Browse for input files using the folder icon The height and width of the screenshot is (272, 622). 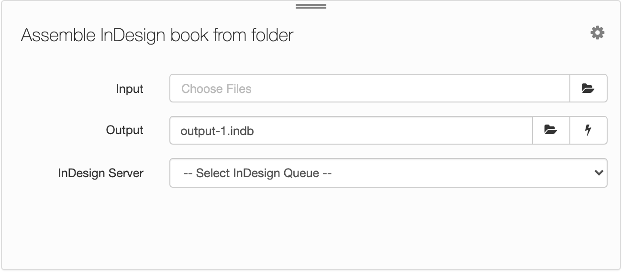tap(588, 88)
